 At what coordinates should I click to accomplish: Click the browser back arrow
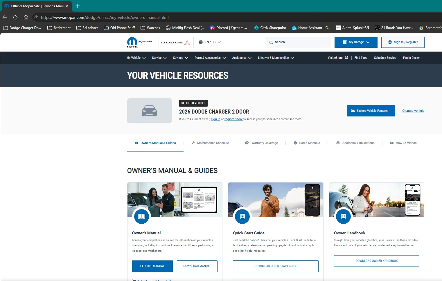(5, 17)
